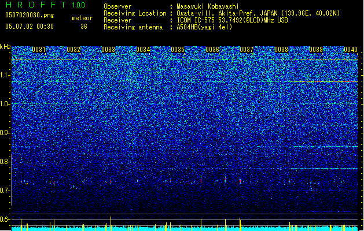Click the 1.0 kHz axis label
The image size is (364, 231).
5,105
